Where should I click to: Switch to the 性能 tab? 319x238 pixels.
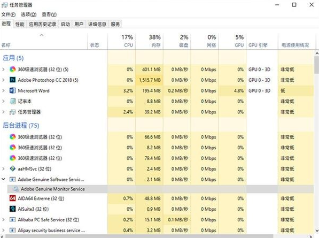pyautogui.click(x=20, y=24)
